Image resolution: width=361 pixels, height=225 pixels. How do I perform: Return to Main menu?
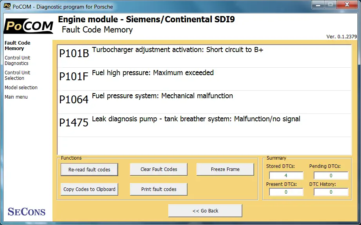pos(16,97)
